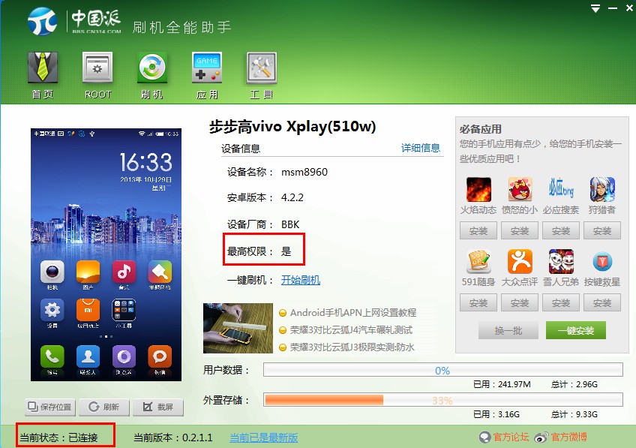The width and height of the screenshot is (636, 448).
Task: Click the 用户数据 progress bar
Action: pos(443,370)
